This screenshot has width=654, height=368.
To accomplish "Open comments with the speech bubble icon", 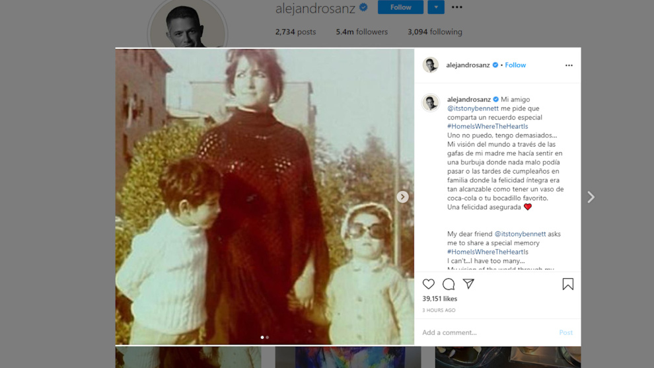I will click(x=449, y=284).
